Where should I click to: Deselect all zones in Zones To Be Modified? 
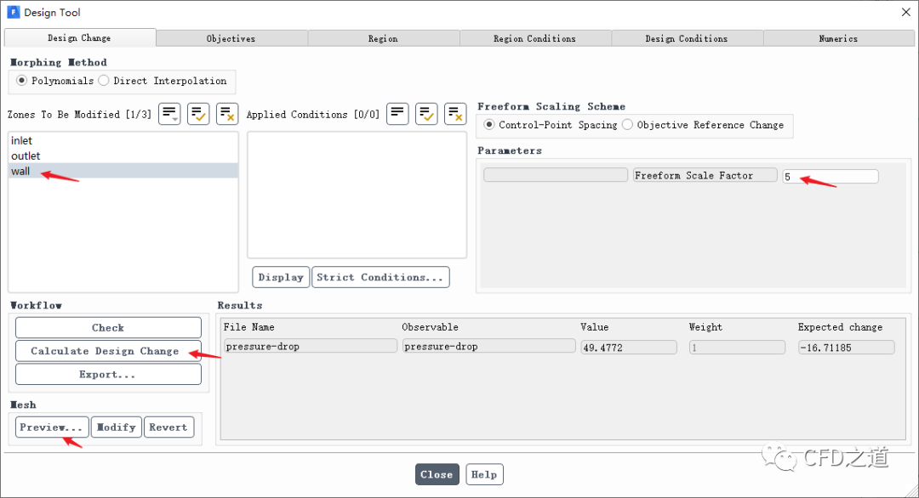pos(227,114)
